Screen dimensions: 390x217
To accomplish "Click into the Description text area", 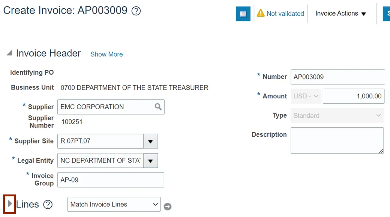I will pos(337,140).
